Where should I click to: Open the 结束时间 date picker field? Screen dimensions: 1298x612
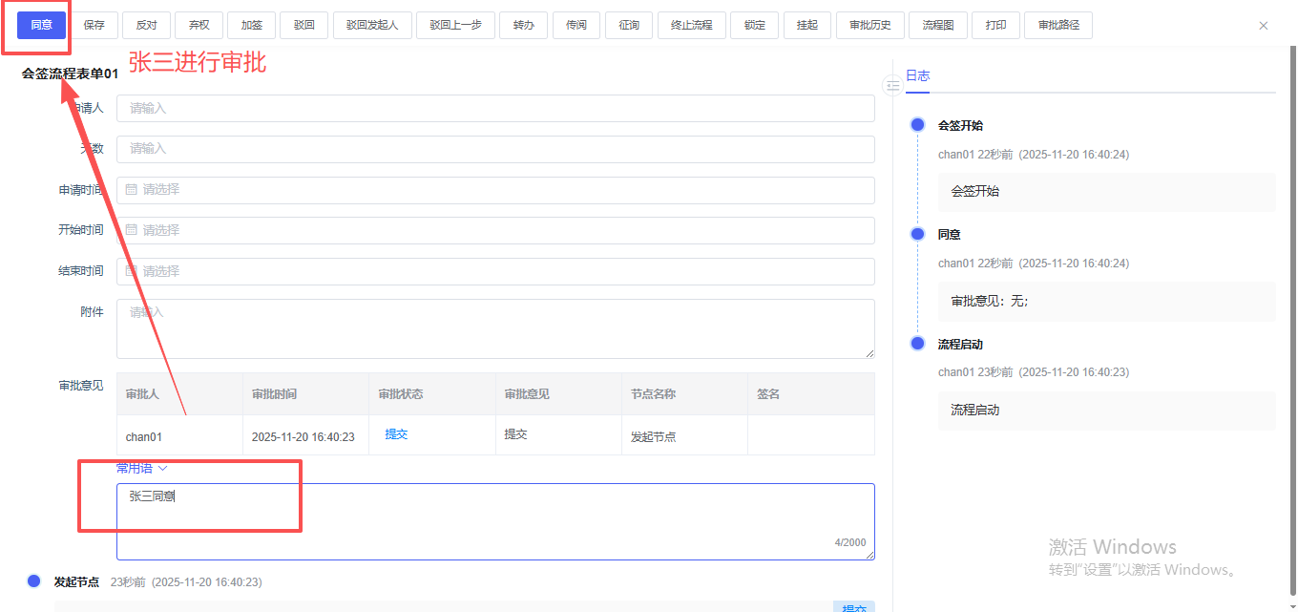point(494,271)
